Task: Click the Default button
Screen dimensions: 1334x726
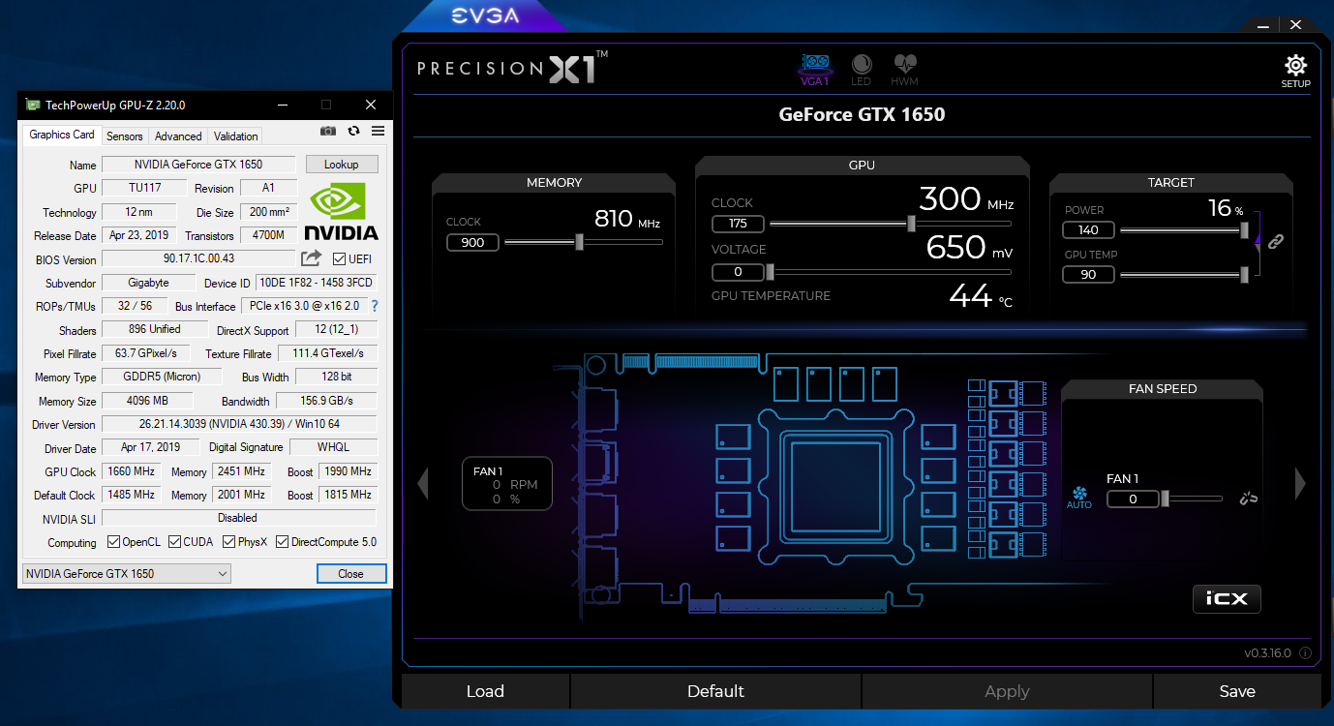Action: point(715,691)
